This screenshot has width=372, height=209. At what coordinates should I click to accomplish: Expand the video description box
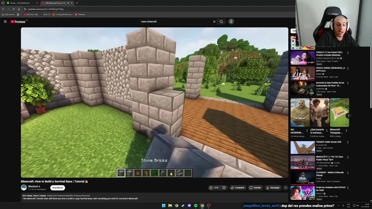(154, 197)
